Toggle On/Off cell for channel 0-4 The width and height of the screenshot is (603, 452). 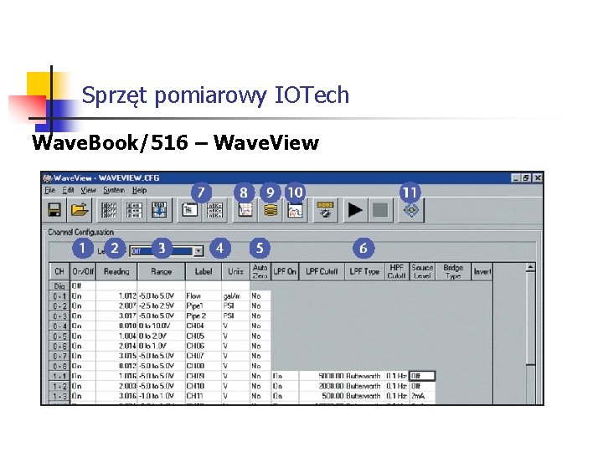coord(83,326)
